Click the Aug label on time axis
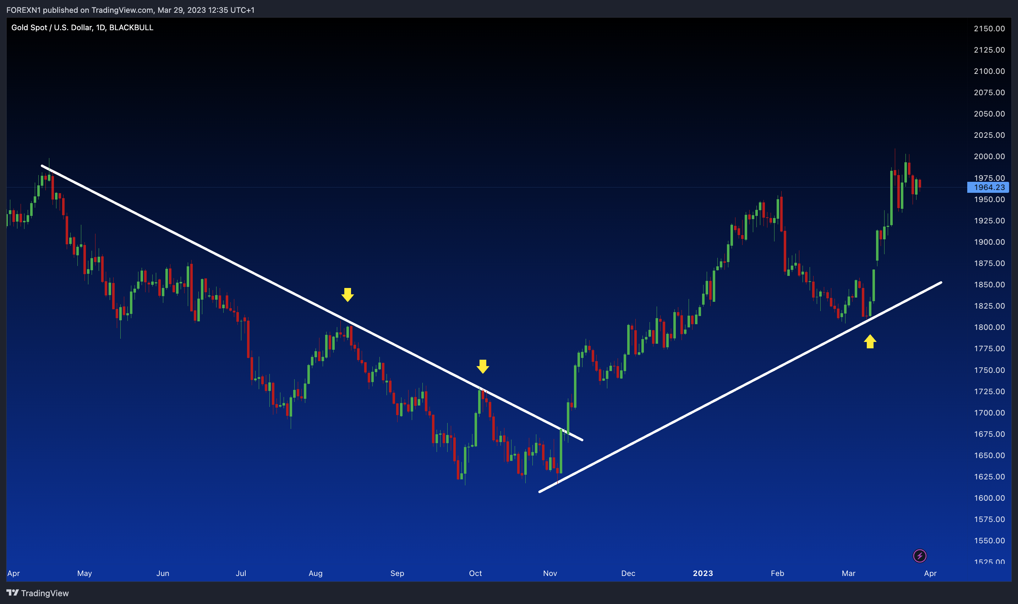Viewport: 1018px width, 604px height. 315,573
